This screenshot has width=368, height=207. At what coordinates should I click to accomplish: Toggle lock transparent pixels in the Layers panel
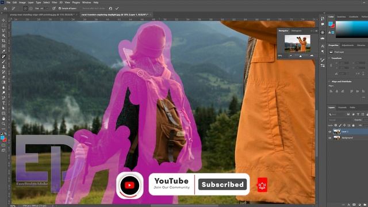(x=336, y=125)
